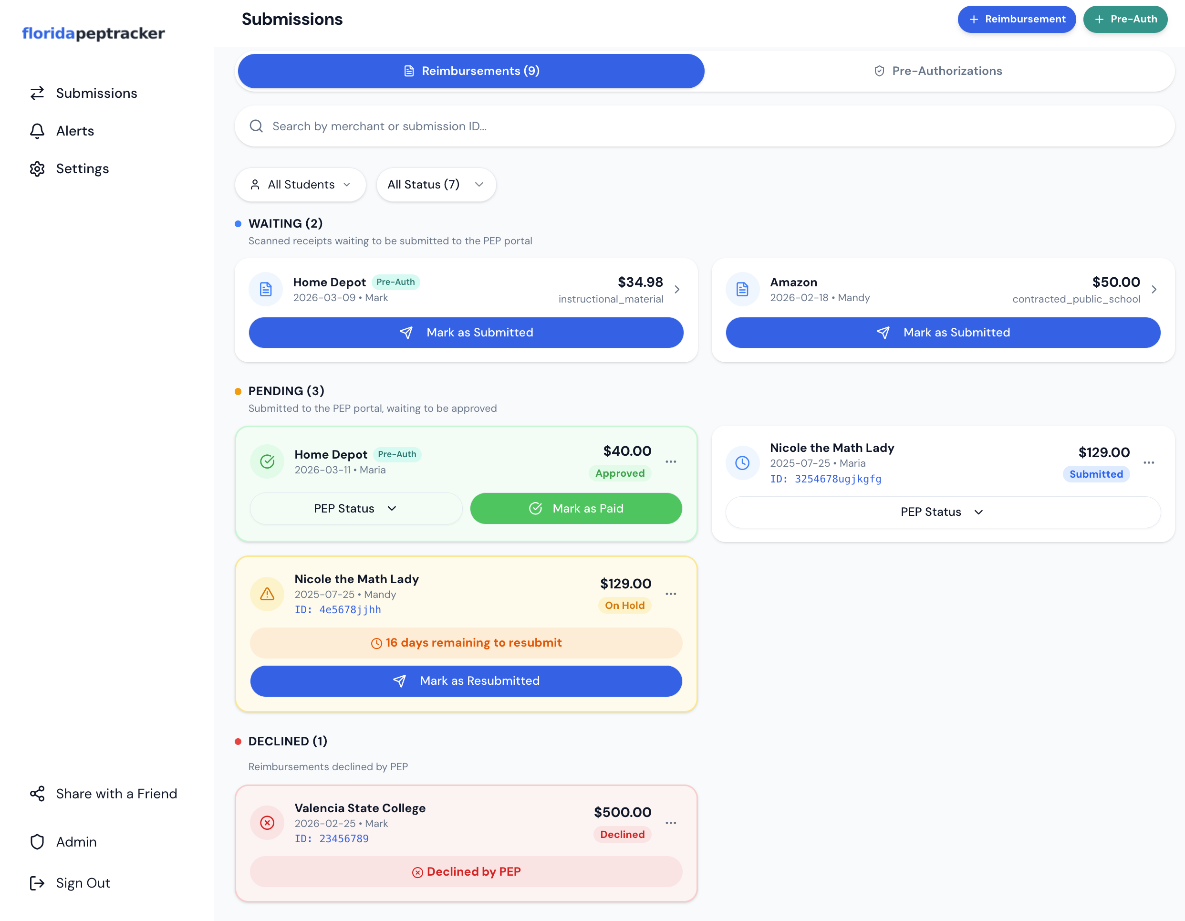This screenshot has width=1185, height=921.
Task: Switch to the Pre-Authorizations tab
Action: point(939,71)
